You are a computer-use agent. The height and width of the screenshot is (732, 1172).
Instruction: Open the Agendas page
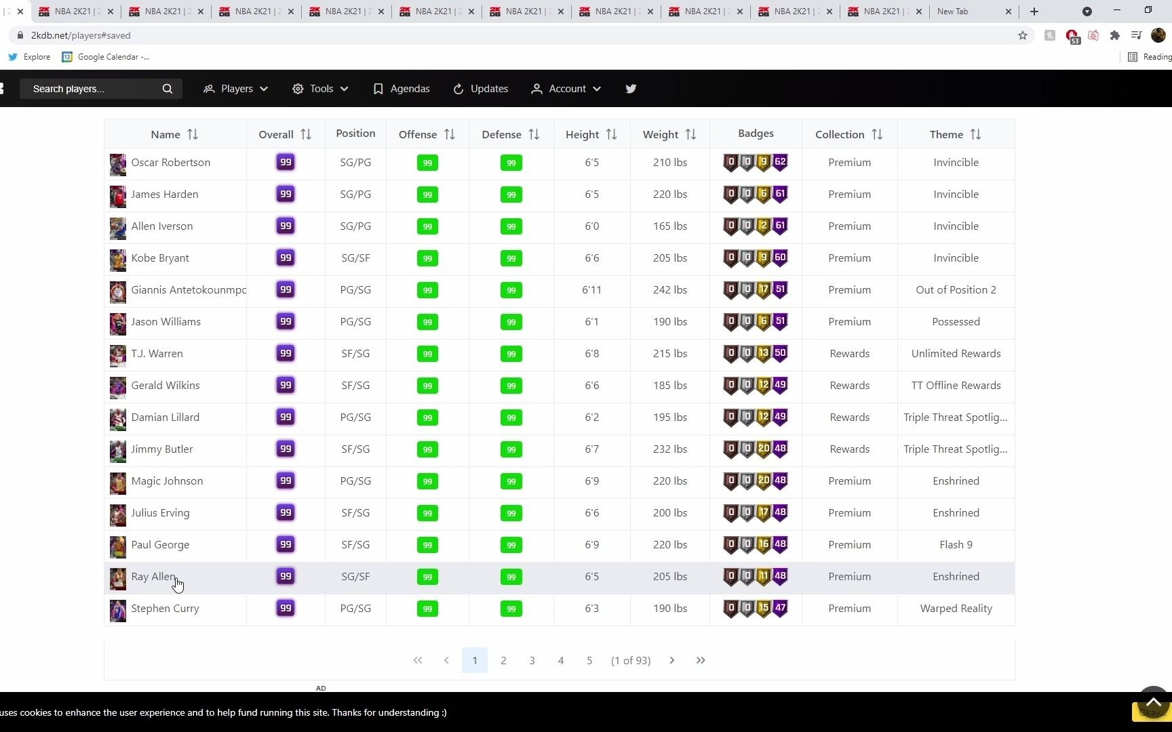point(402,89)
